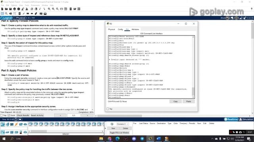254x142 pixels.
Task: Click the Add Simple PDU closed envelope
Action: tap(41, 13)
